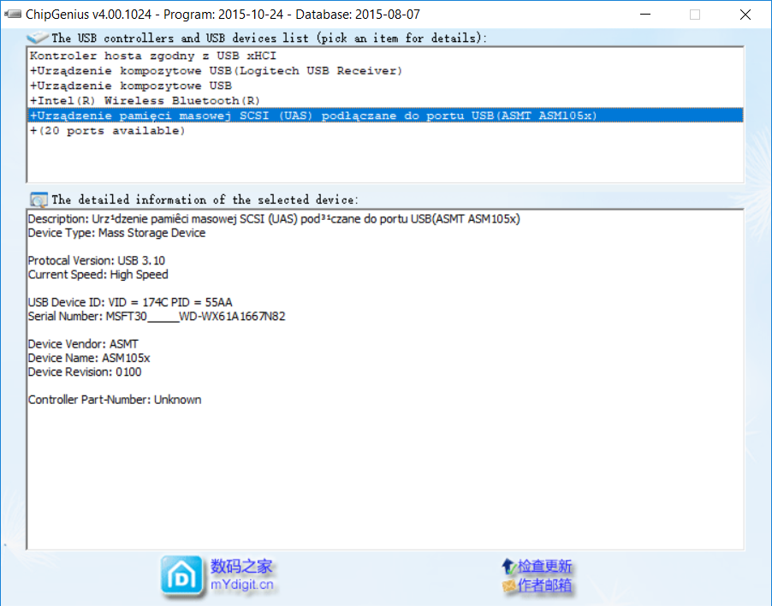
Task: Click the magnifier icon beside detailed information heading
Action: pos(39,199)
